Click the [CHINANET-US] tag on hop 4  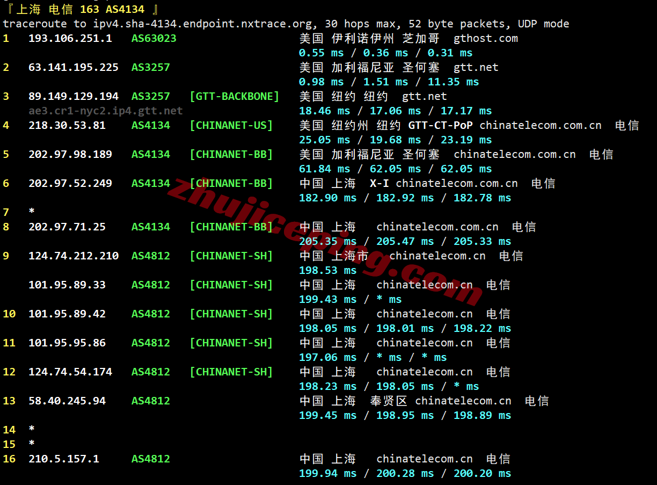pos(231,125)
